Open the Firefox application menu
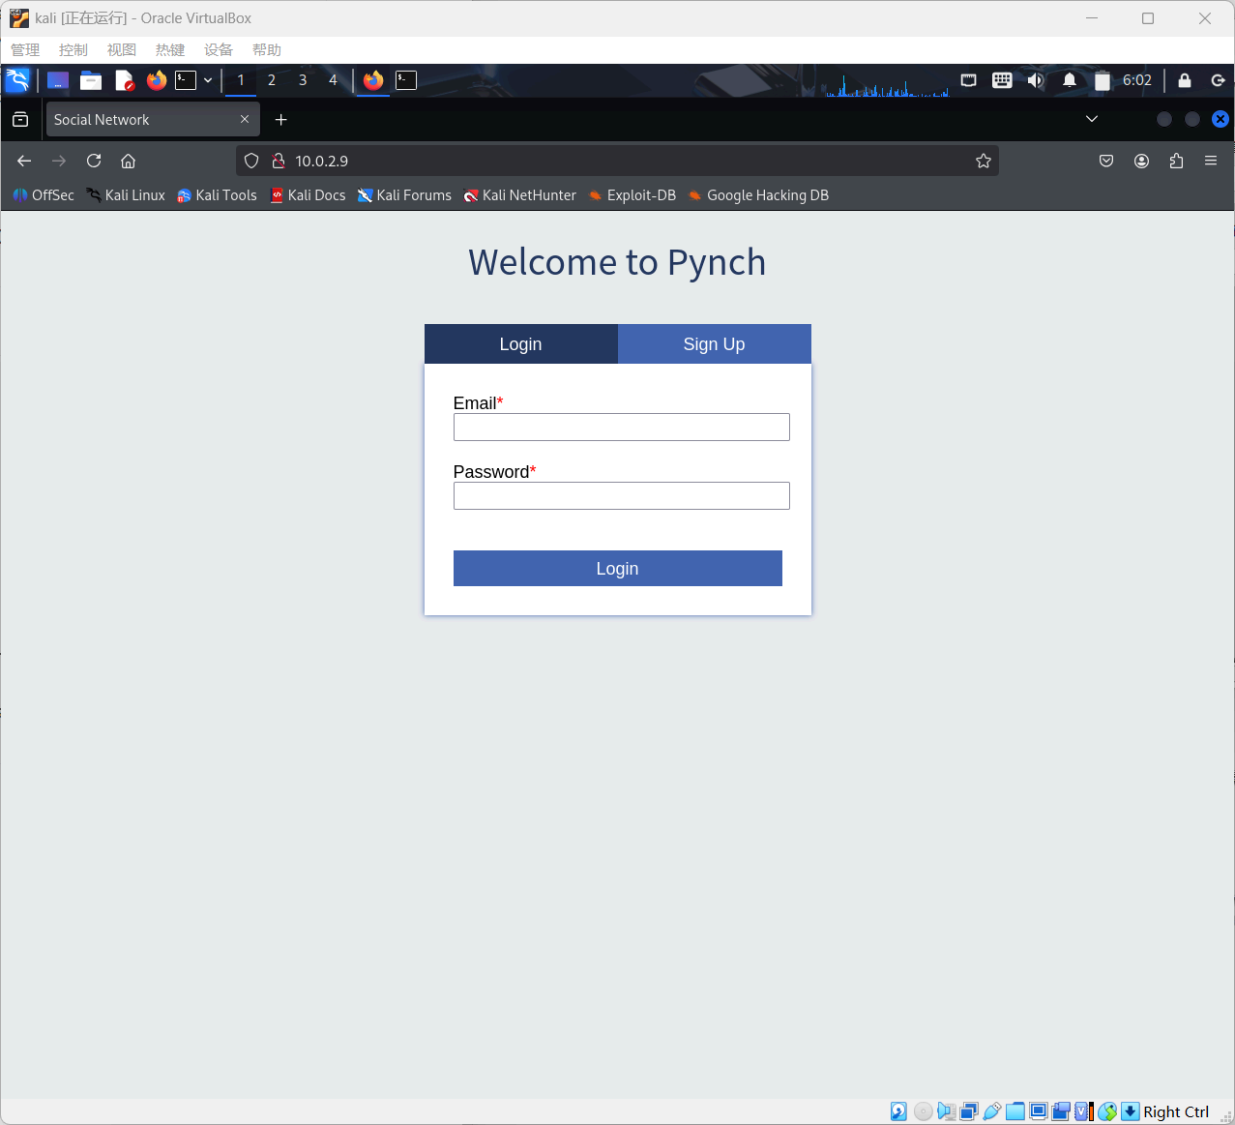The width and height of the screenshot is (1235, 1125). [x=1210, y=161]
